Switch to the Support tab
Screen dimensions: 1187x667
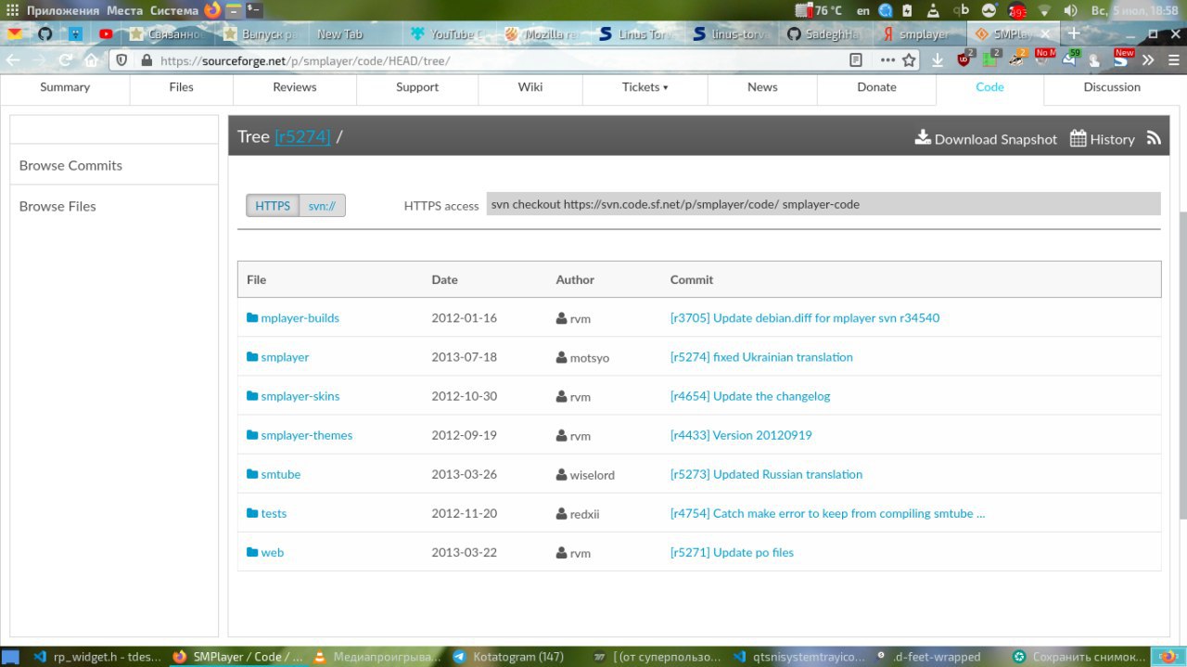coord(417,87)
